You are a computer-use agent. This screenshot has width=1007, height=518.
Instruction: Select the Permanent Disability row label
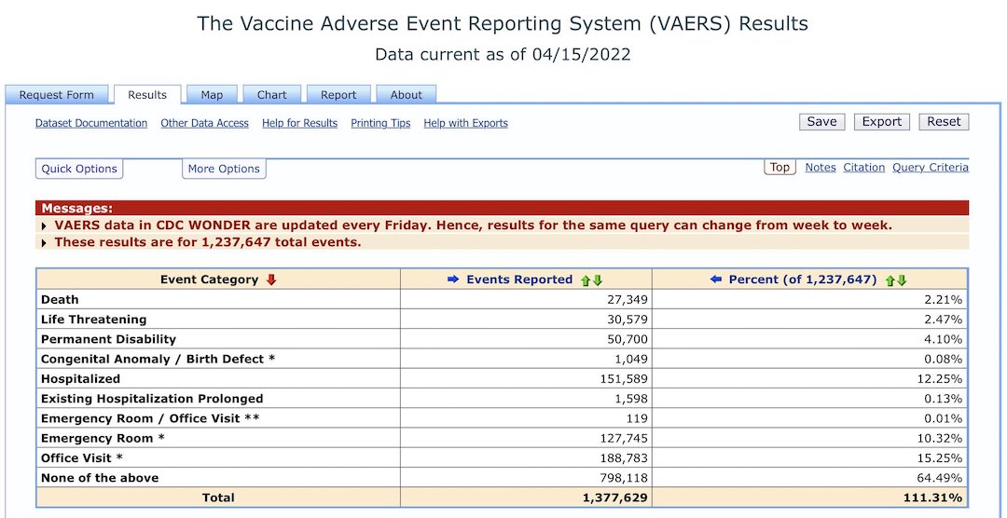click(108, 339)
